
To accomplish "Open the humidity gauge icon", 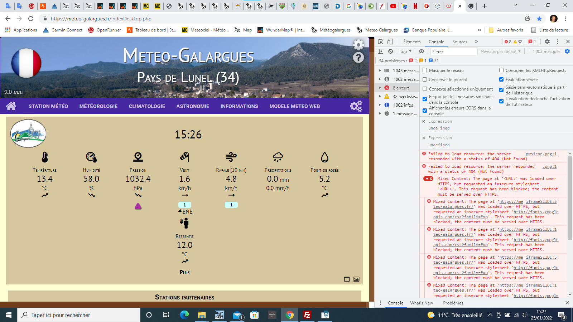I will (x=91, y=157).
